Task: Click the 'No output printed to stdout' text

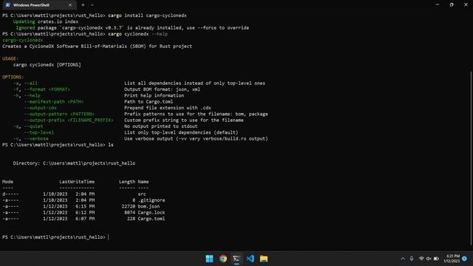Action: coord(161,126)
